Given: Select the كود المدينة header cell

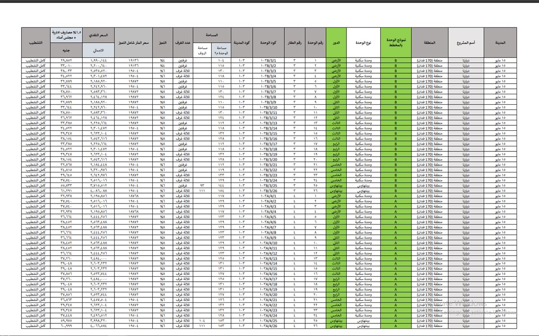Looking at the screenshot, I should pyautogui.click(x=242, y=42).
